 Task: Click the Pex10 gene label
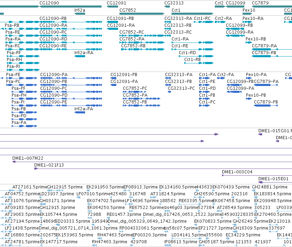[x=249, y=10]
